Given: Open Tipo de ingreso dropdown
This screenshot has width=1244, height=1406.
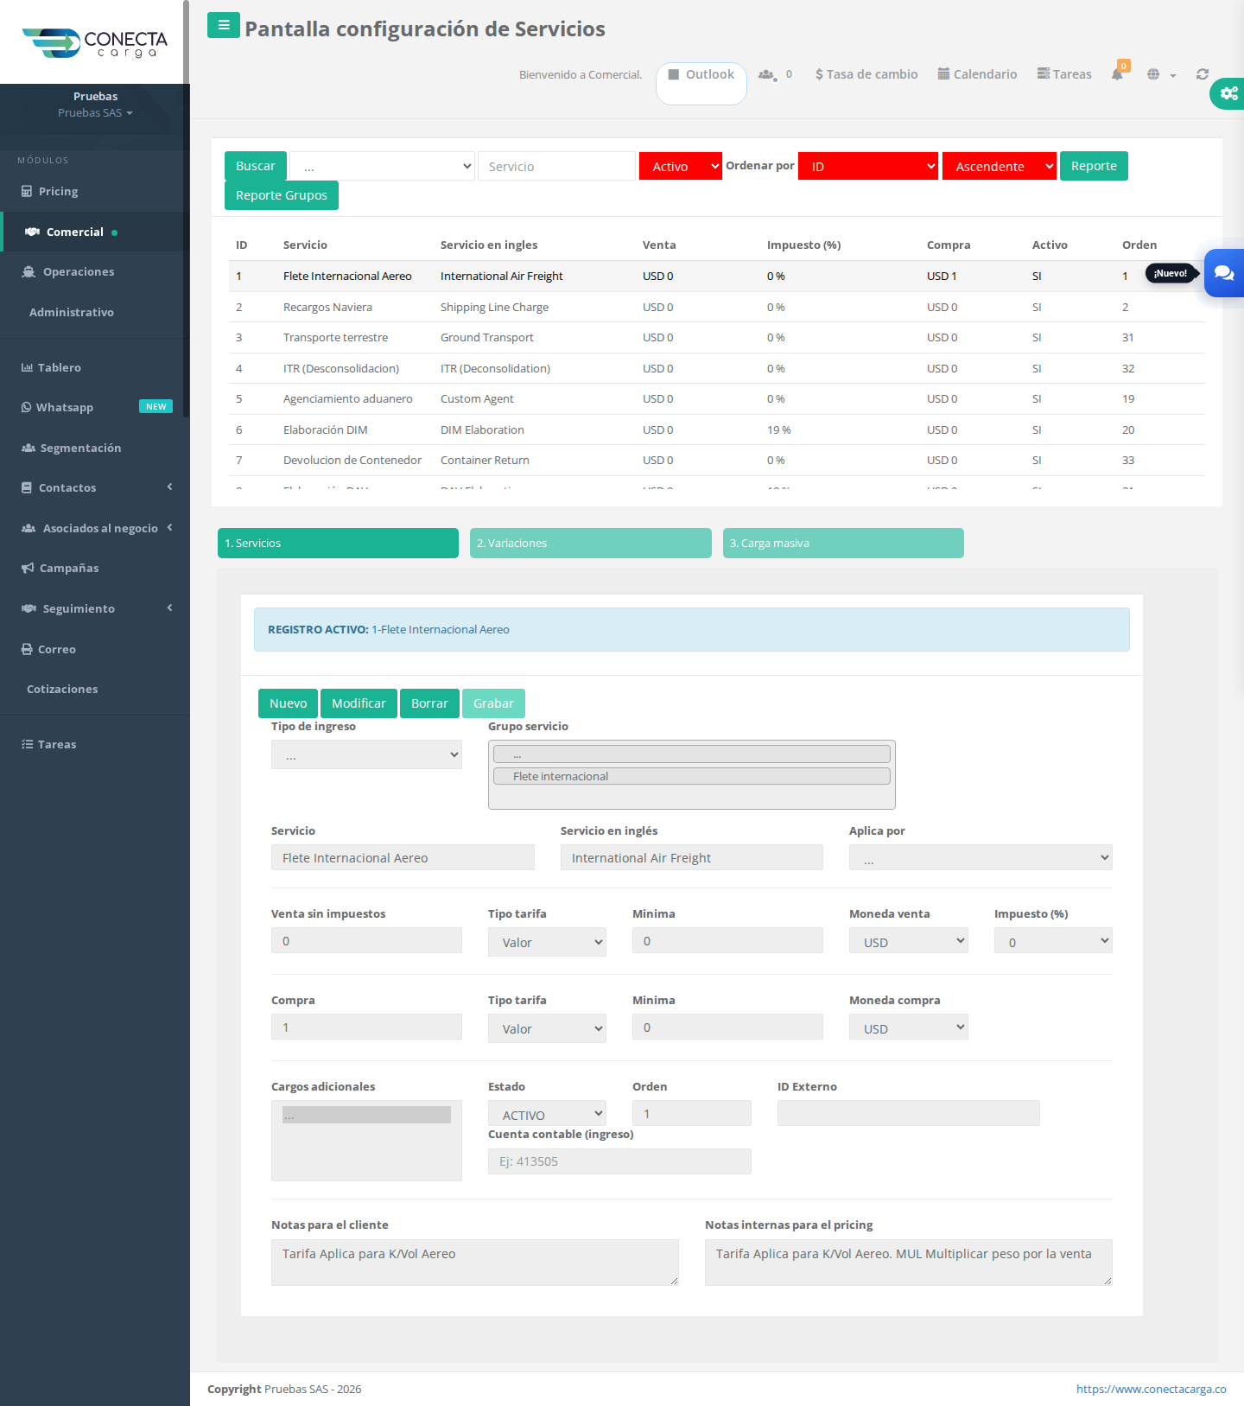Looking at the screenshot, I should click(366, 754).
